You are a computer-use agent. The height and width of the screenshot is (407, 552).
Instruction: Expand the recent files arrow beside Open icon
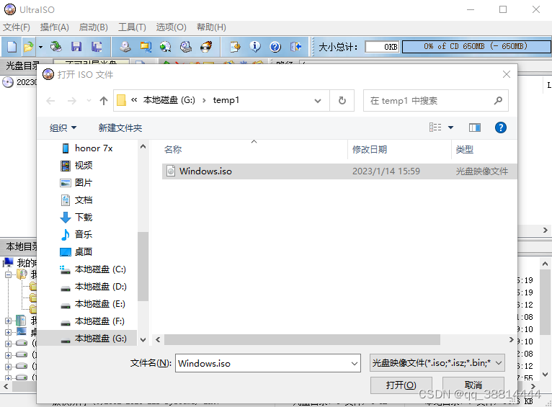[x=41, y=47]
